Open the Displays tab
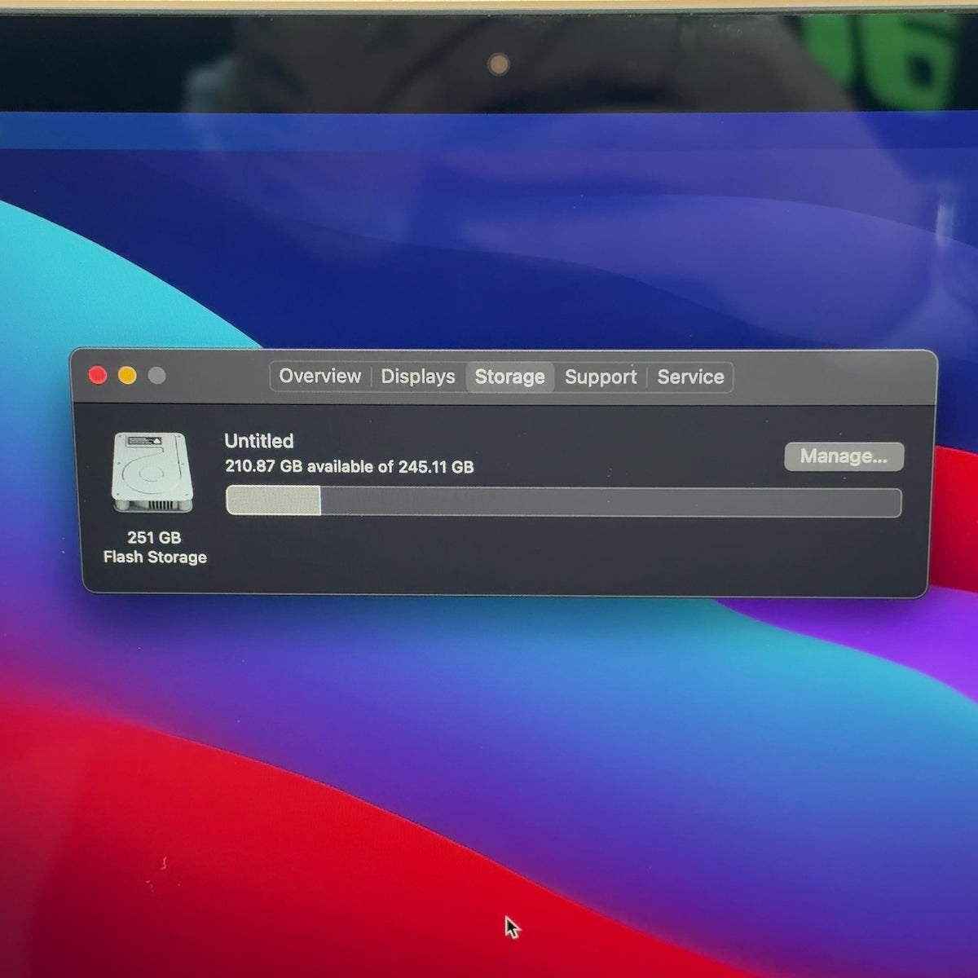 point(418,377)
